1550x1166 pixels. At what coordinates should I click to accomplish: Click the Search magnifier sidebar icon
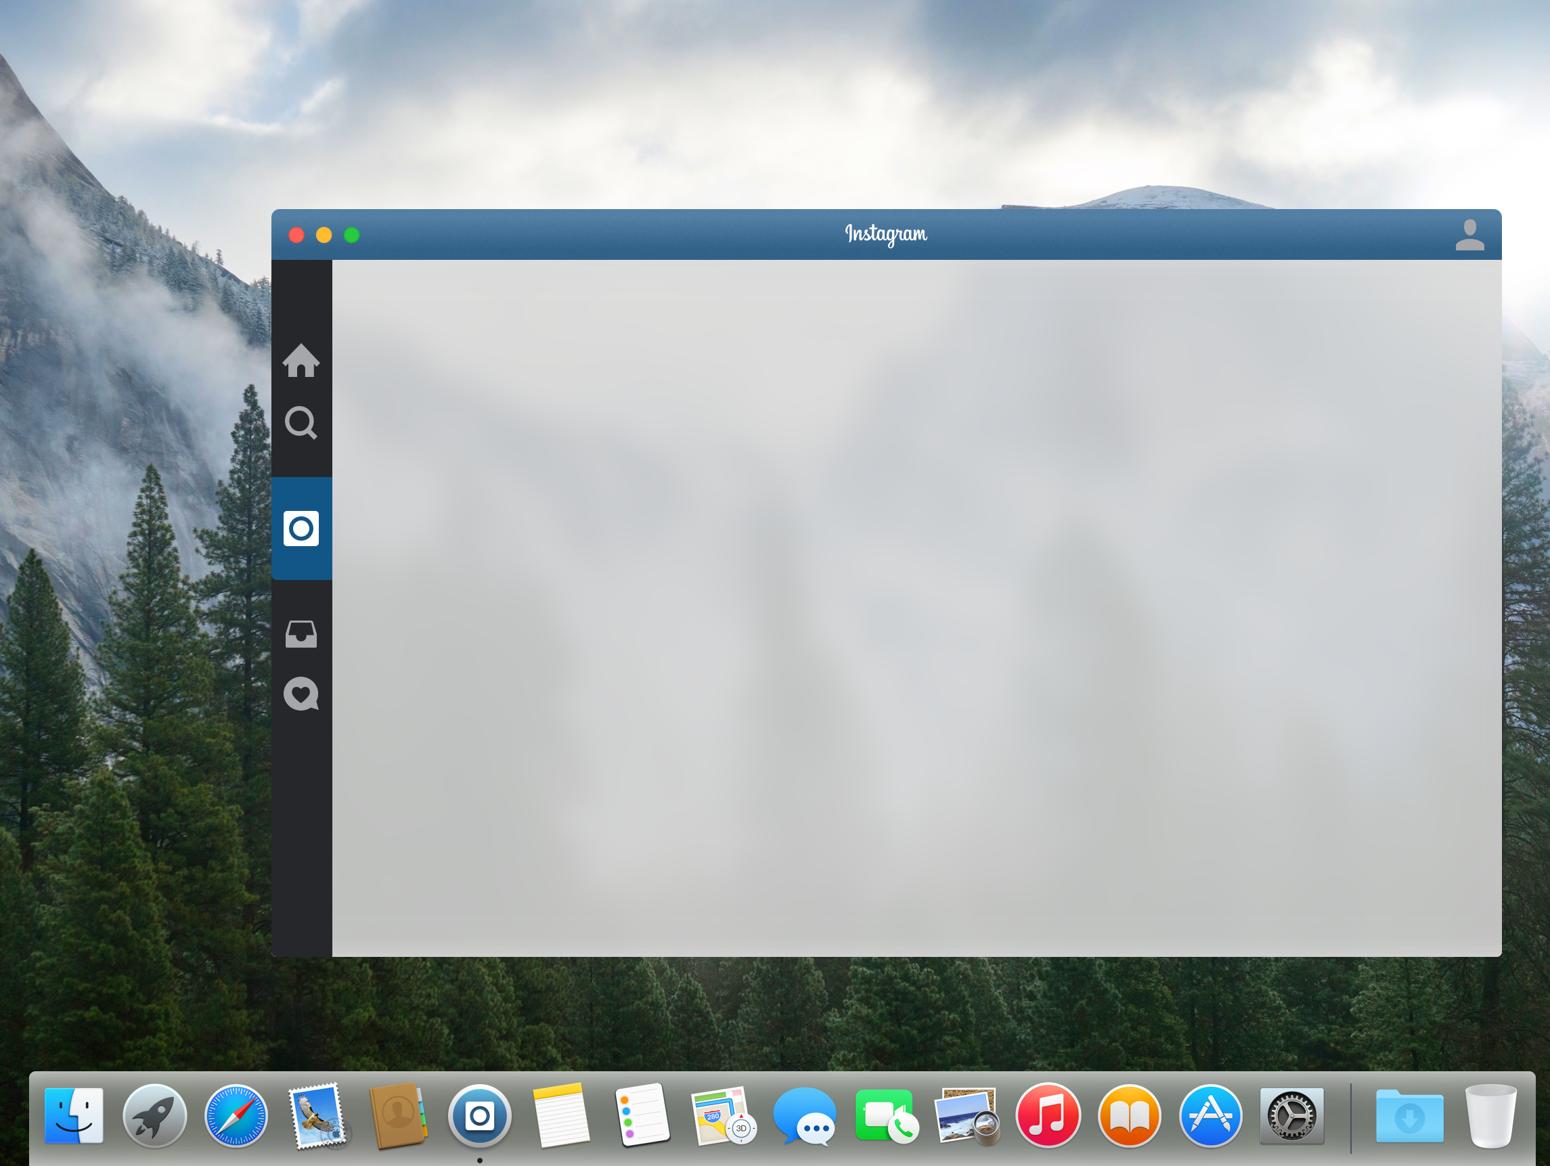pos(301,422)
